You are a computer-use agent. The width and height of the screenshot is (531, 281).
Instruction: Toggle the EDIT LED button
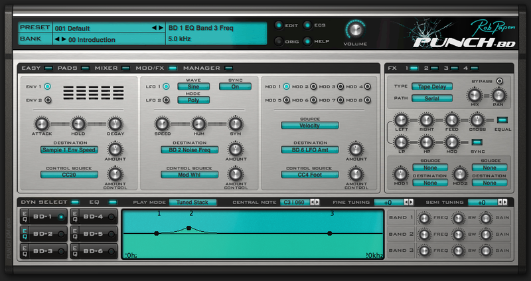click(x=279, y=25)
